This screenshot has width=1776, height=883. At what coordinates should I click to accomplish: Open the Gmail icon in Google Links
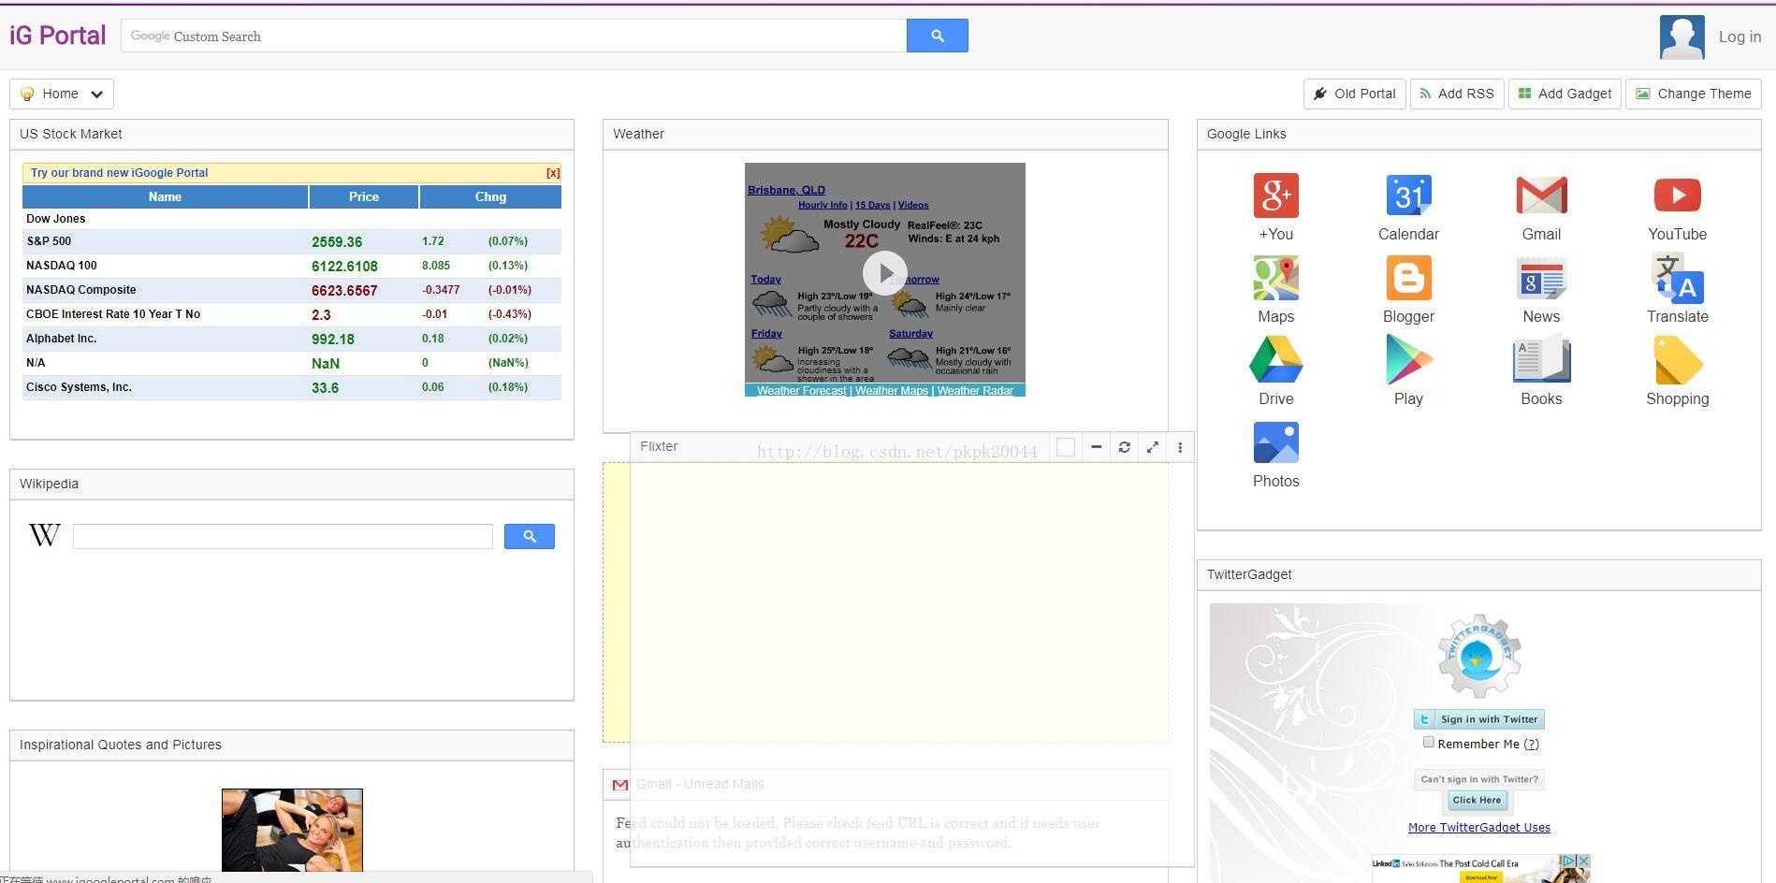(1541, 195)
